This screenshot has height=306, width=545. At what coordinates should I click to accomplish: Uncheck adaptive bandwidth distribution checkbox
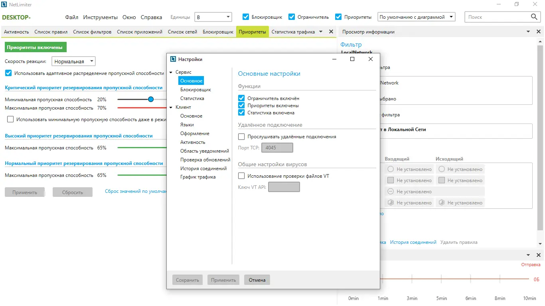(8, 73)
